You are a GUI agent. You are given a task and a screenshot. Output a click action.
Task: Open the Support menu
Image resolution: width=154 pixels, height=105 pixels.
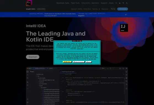click(104, 3)
